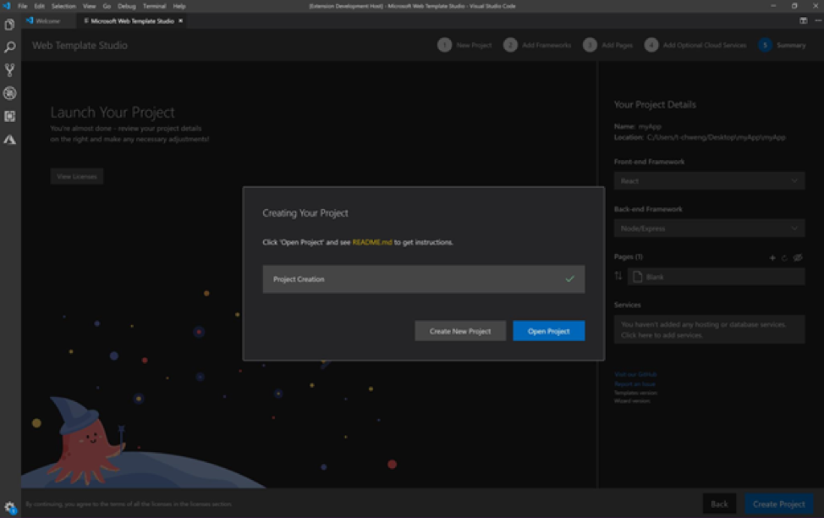
Task: Open the Search icon in activity bar
Action: [x=9, y=47]
